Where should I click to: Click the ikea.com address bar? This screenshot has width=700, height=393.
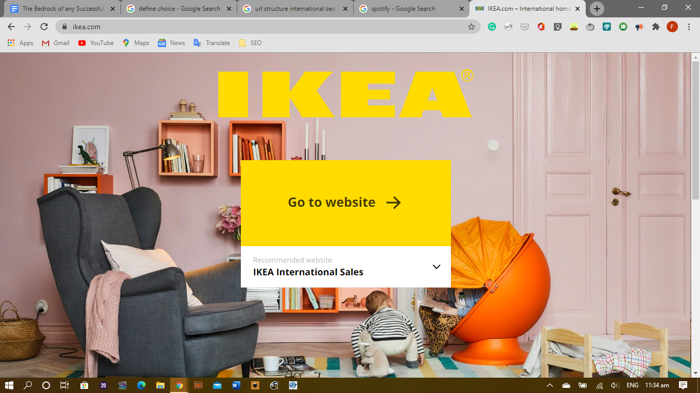coord(268,27)
